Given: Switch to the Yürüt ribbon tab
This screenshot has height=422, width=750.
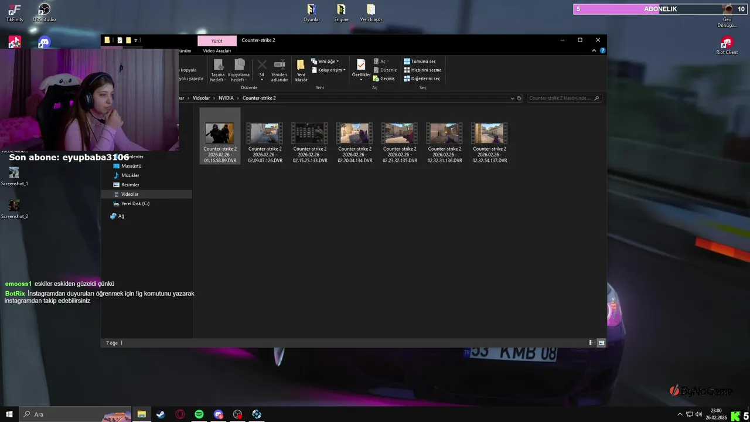Looking at the screenshot, I should click(x=217, y=40).
